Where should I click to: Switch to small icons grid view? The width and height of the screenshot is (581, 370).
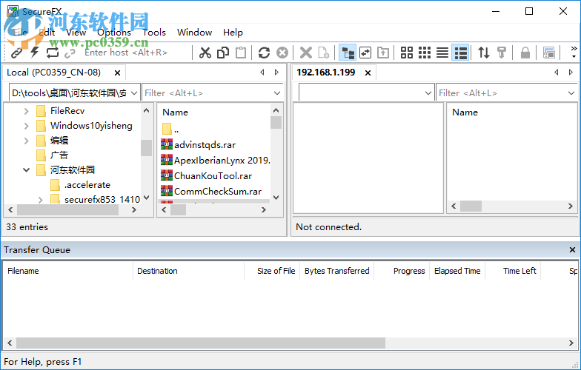pos(425,53)
